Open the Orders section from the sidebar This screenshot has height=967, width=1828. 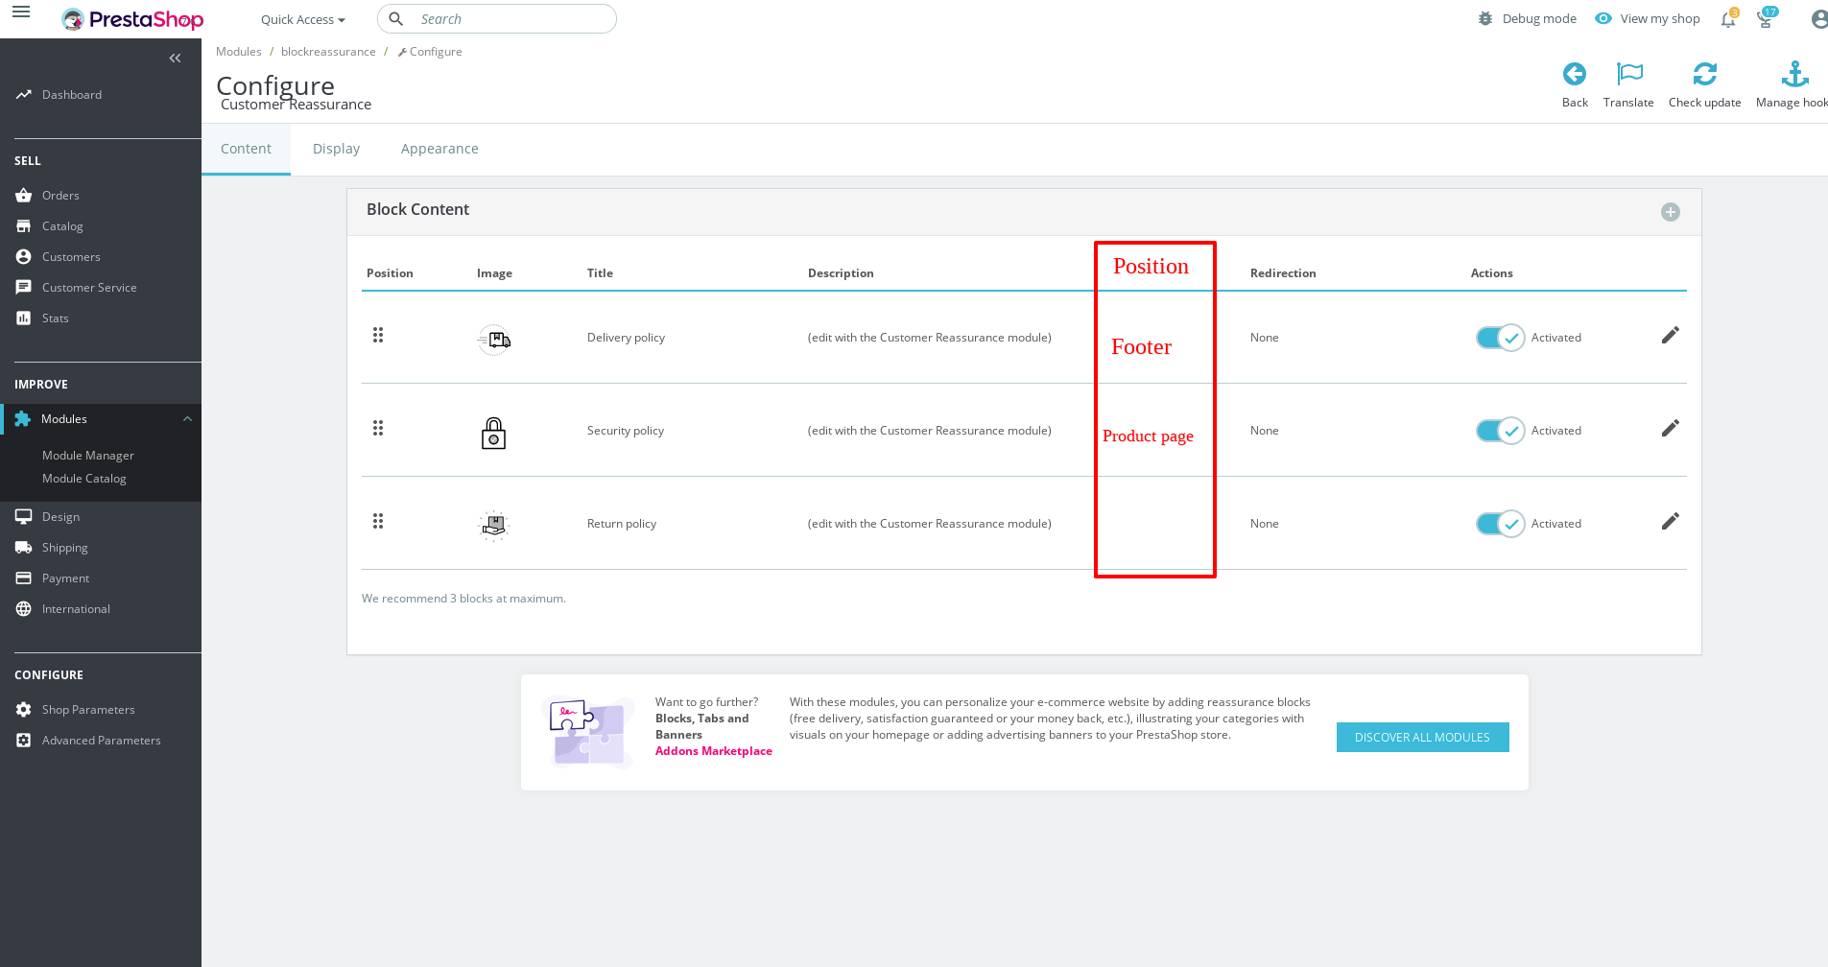click(61, 195)
